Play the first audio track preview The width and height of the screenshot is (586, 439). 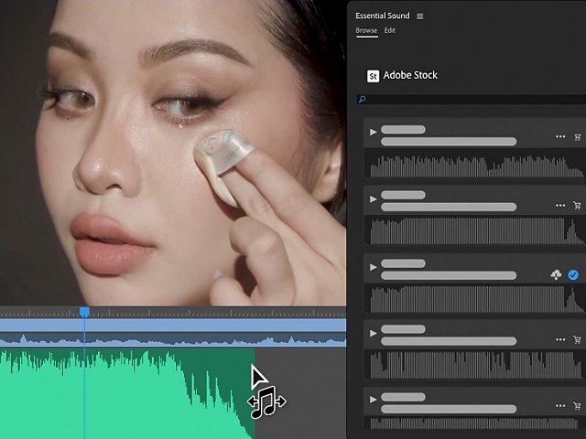coord(373,132)
